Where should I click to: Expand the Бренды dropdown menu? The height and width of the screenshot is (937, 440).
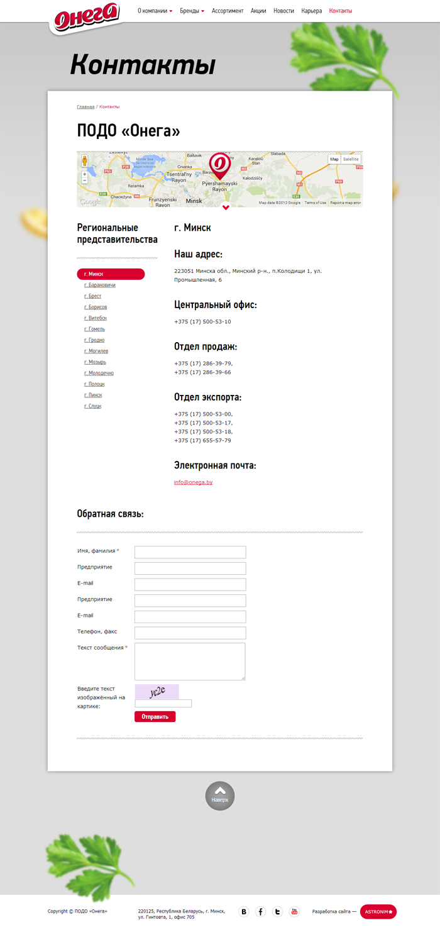pos(192,11)
